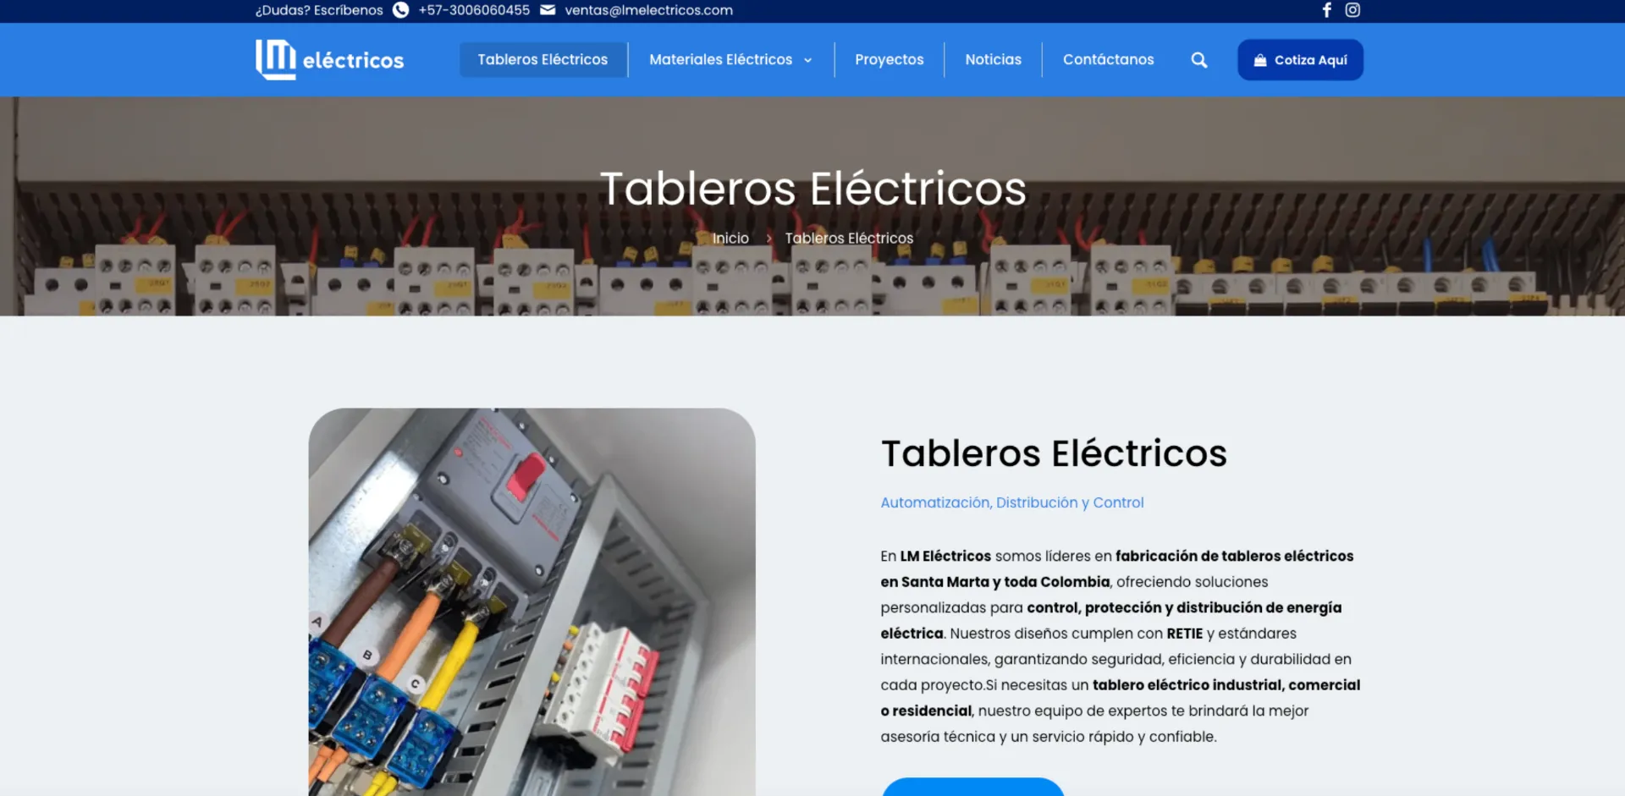Screen dimensions: 1625x796
Task: Open the Noticias section
Action: pyautogui.click(x=993, y=60)
